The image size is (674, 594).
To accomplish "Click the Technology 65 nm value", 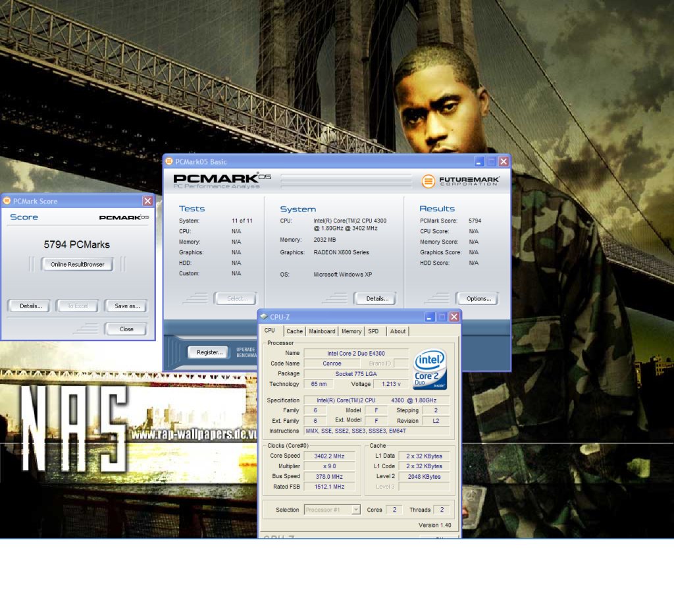I will pyautogui.click(x=319, y=384).
